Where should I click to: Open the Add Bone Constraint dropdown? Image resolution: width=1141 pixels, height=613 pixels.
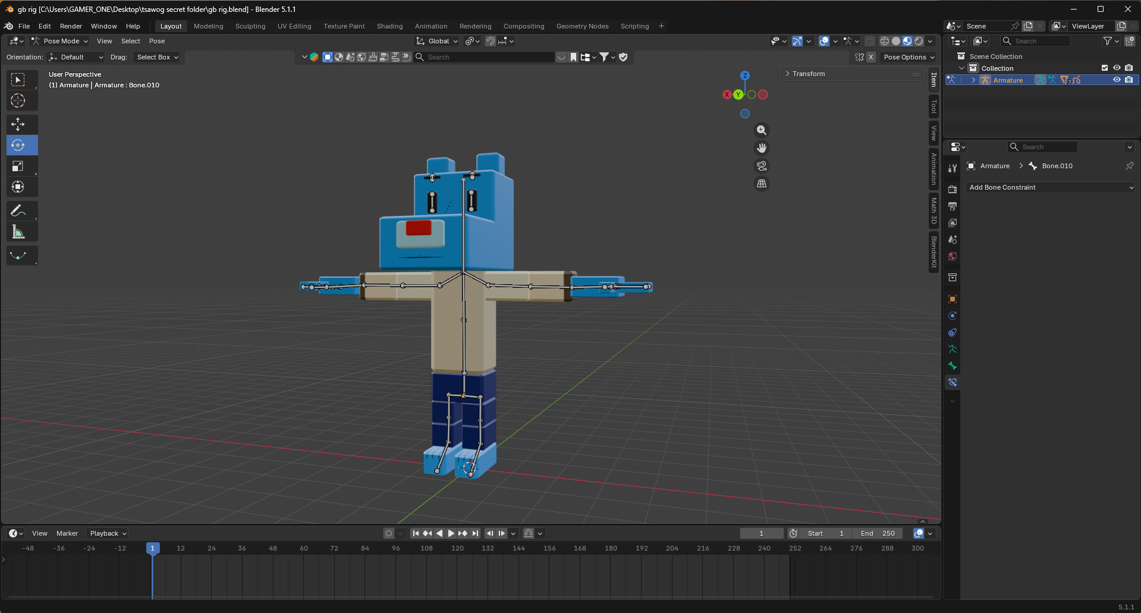coord(1051,187)
